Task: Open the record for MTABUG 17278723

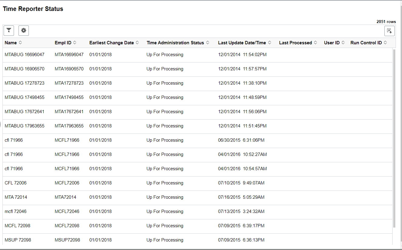Action: click(24, 83)
